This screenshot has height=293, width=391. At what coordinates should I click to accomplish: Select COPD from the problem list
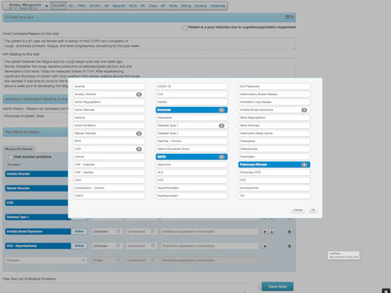[x=109, y=196]
